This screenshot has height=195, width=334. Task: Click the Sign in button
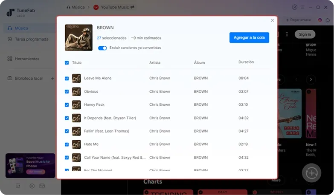pos(305,34)
